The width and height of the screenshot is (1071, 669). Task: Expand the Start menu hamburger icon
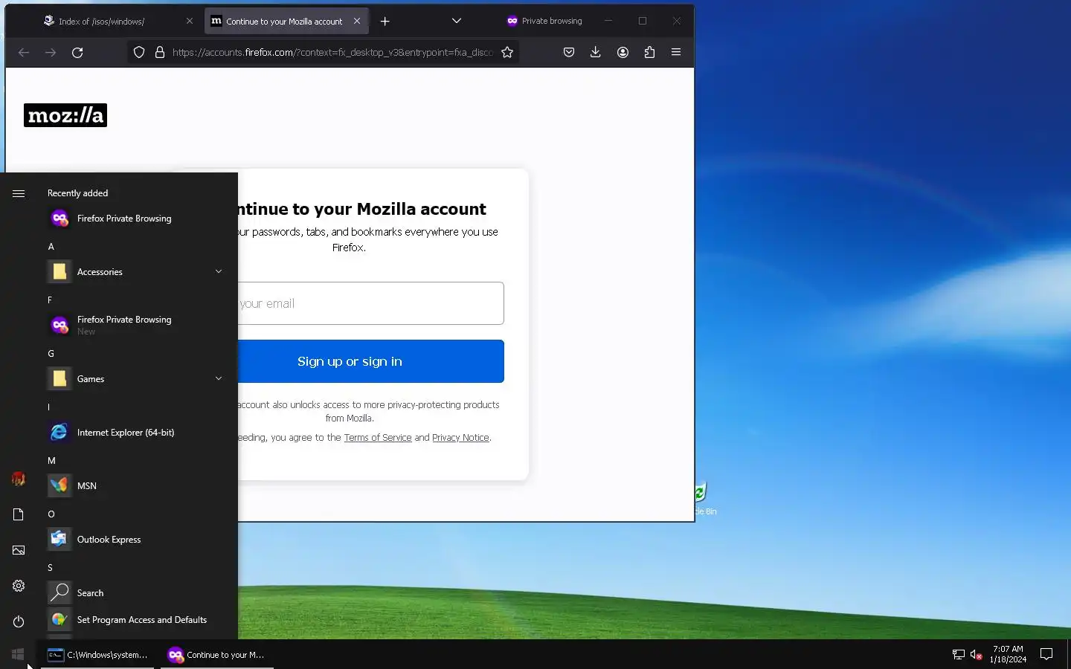(19, 193)
